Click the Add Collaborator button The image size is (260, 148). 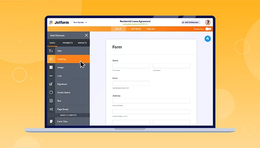click(191, 22)
